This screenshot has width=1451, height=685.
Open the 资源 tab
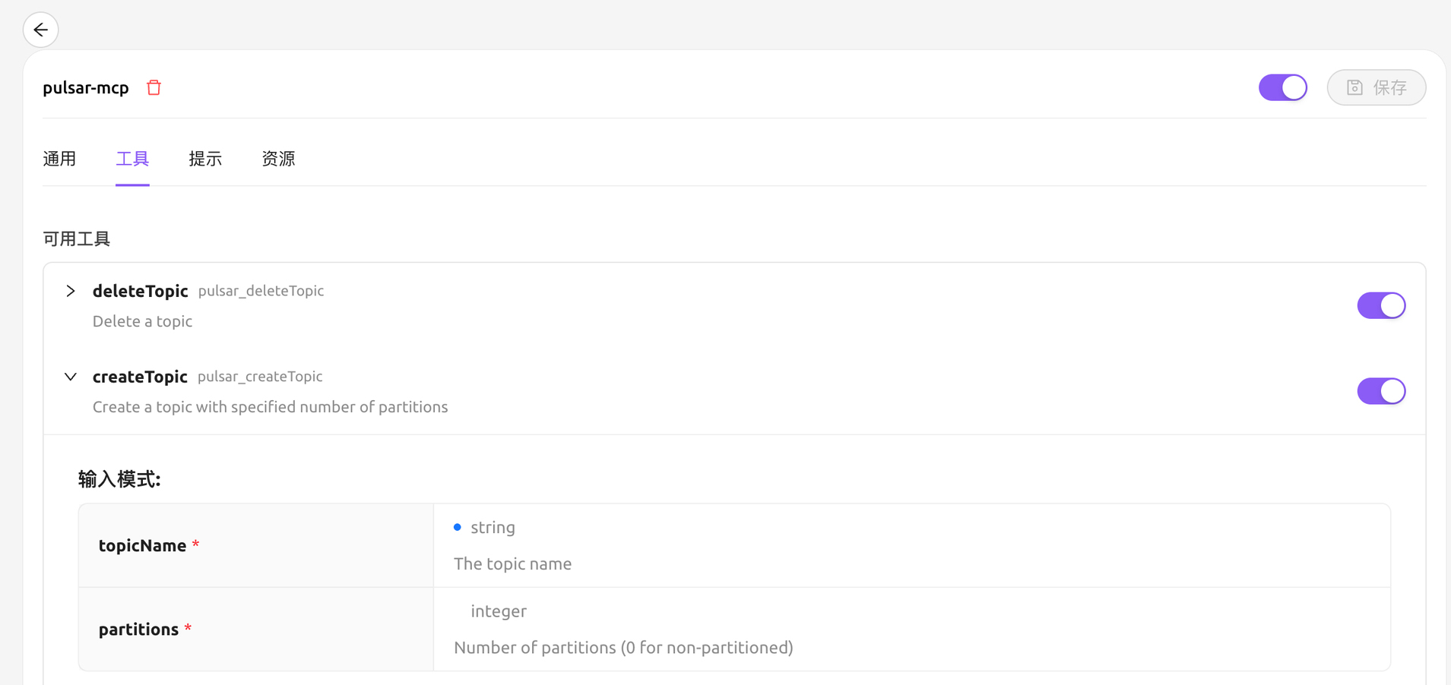coord(278,159)
